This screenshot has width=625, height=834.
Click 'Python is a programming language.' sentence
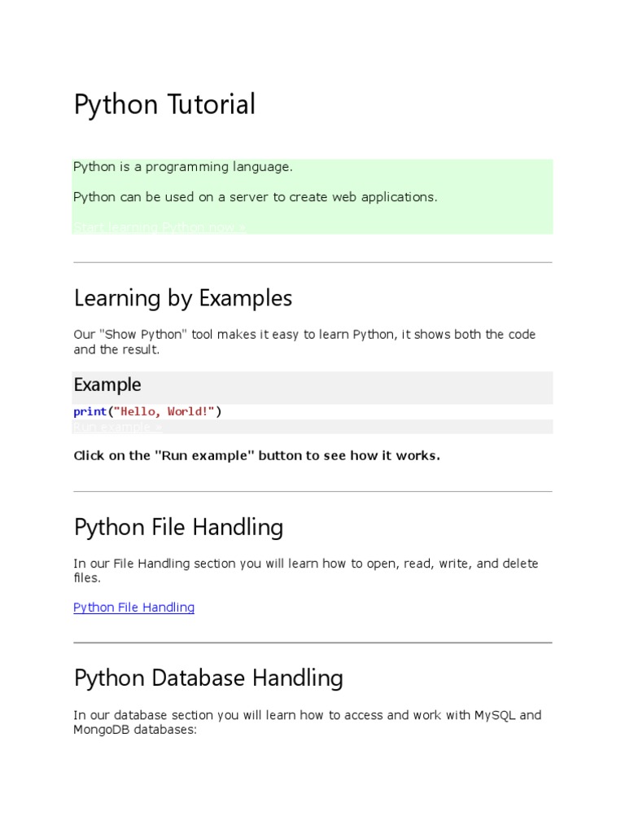[x=182, y=167]
